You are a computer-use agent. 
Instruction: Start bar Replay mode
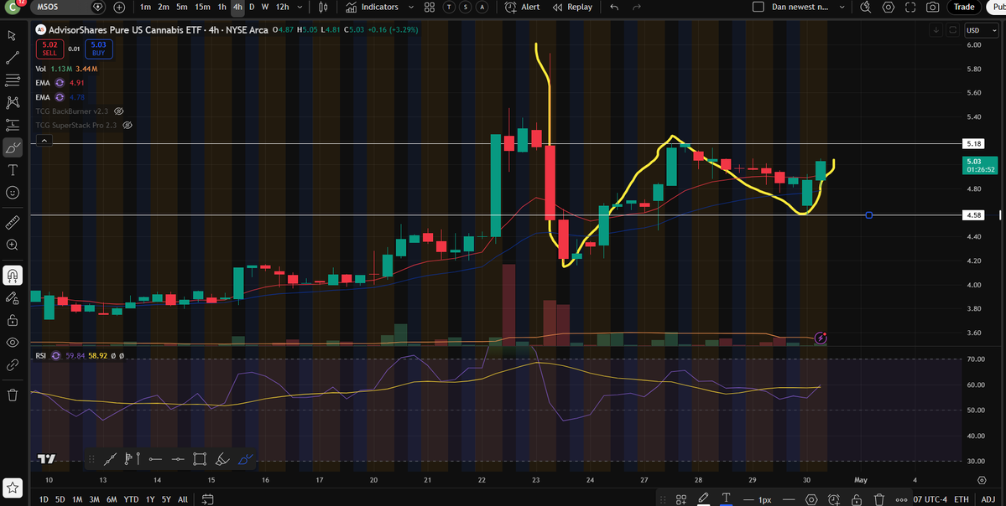click(x=572, y=7)
